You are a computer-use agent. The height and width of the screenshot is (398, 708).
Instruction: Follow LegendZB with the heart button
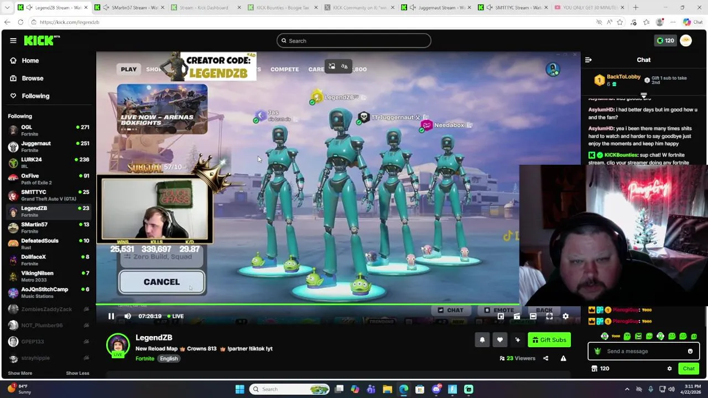[499, 340]
